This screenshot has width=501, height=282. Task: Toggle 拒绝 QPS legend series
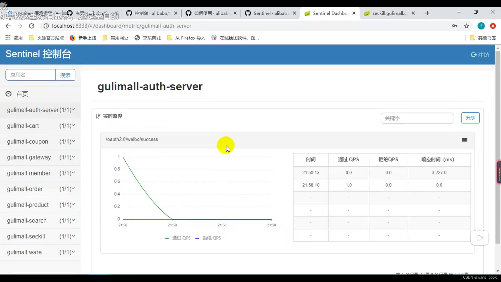208,238
